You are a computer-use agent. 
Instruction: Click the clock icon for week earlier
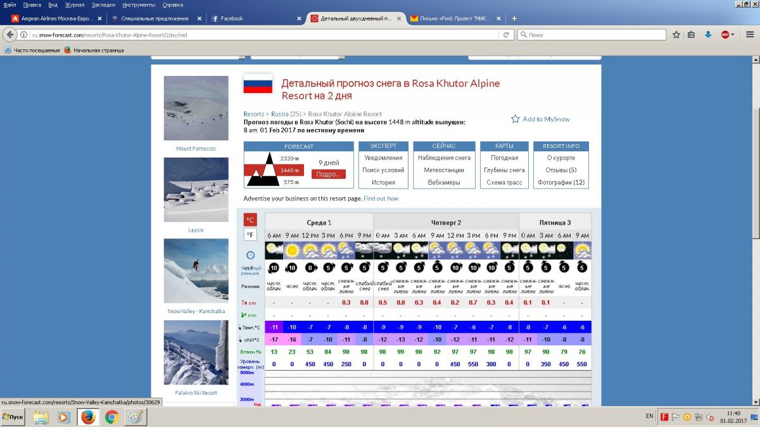[x=251, y=255]
